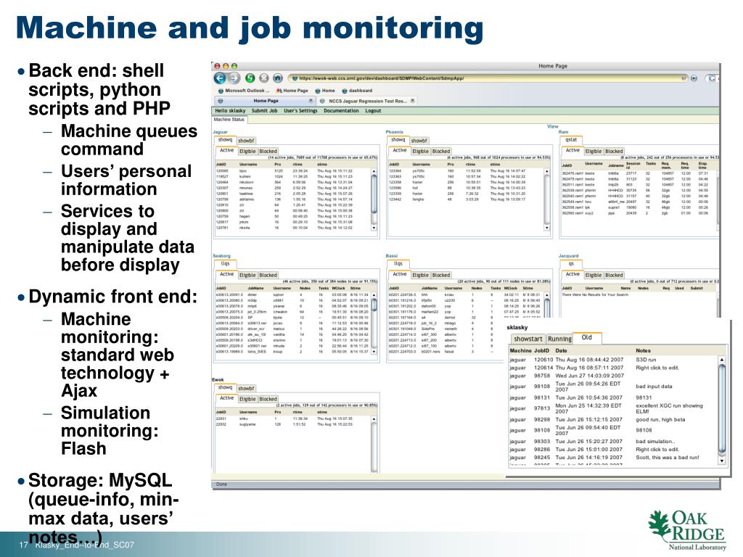The image size is (743, 557).
Task: Click Logout in the dashboard menu
Action: coord(373,111)
